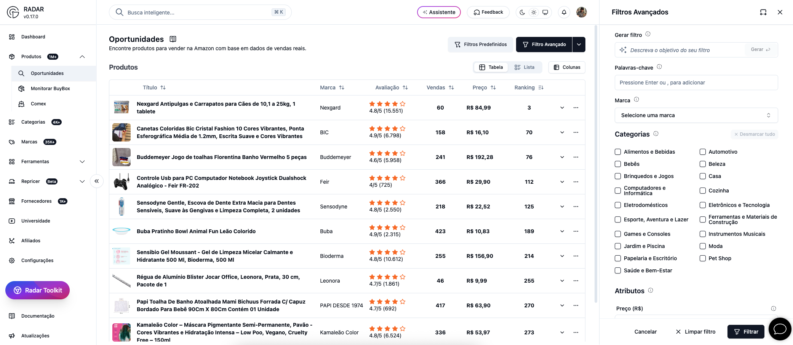
Task: Click info icon beside Palavras-chave
Action: tap(659, 67)
